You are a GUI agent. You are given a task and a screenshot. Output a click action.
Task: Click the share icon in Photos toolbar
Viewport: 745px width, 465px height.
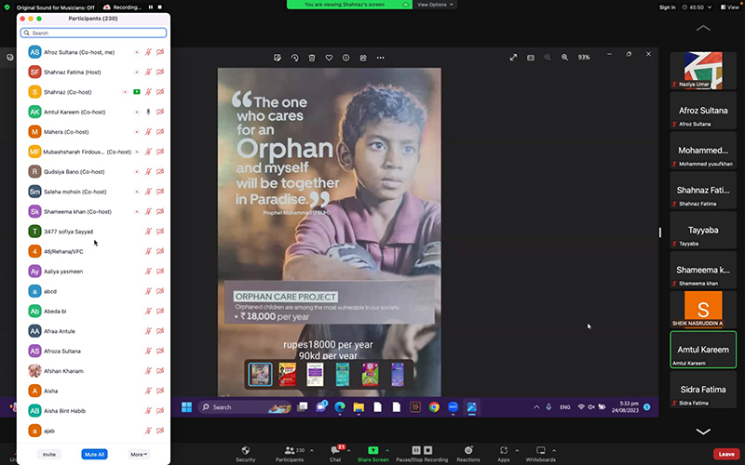363,58
